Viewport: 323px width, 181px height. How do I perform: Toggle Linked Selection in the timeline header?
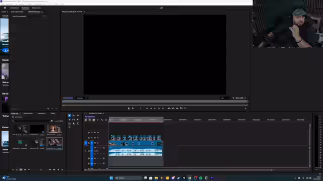[94, 120]
